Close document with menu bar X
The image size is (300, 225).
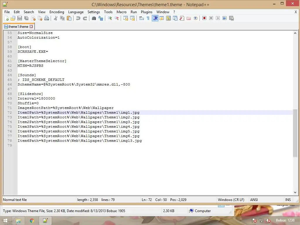pos(296,12)
